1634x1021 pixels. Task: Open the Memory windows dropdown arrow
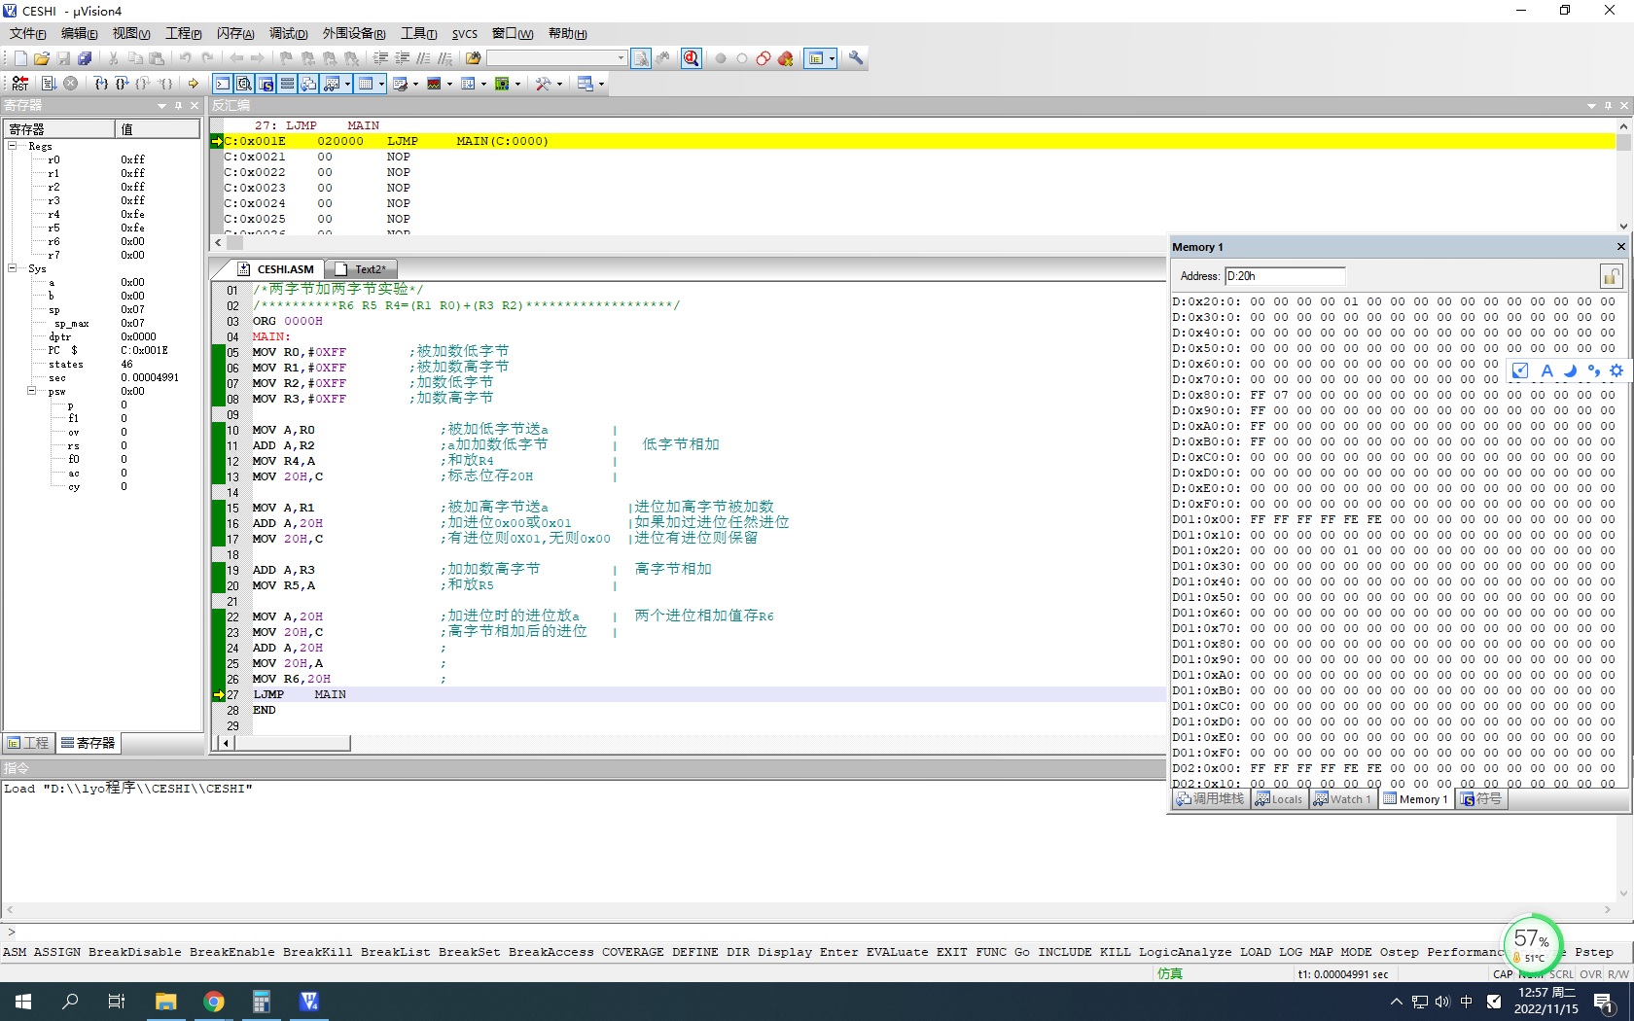pyautogui.click(x=381, y=84)
